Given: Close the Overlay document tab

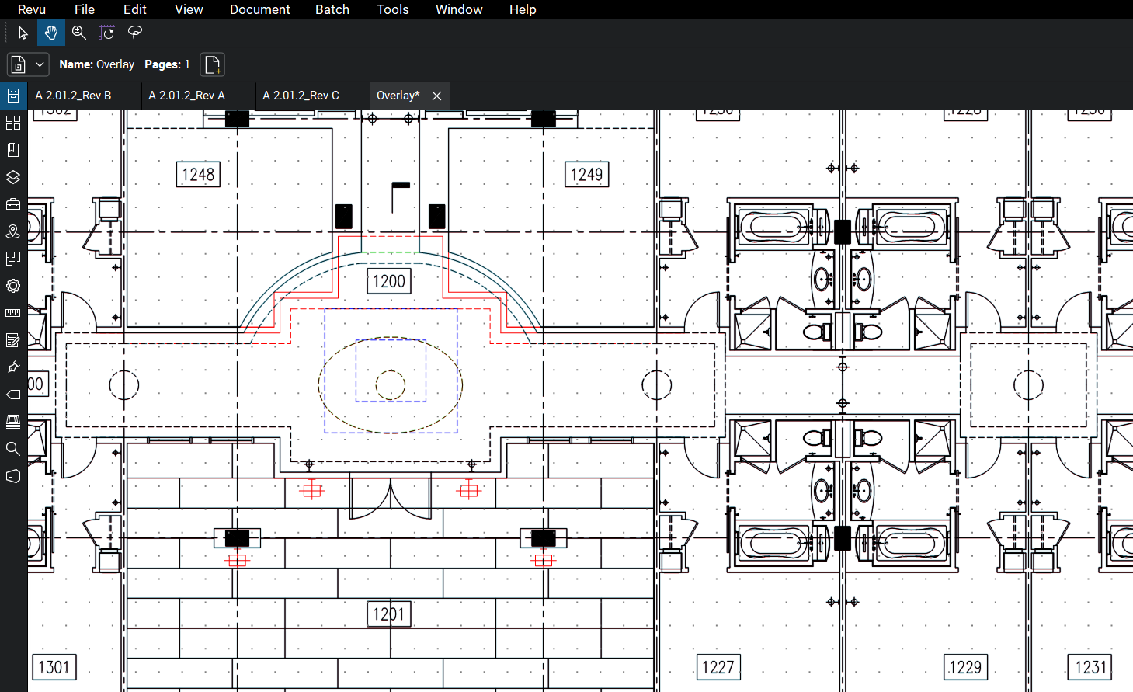Looking at the screenshot, I should point(436,96).
